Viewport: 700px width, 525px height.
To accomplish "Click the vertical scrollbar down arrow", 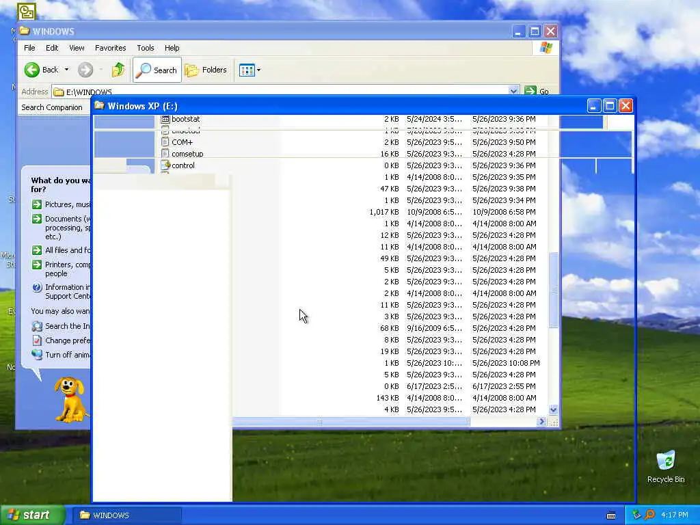I will pos(554,409).
